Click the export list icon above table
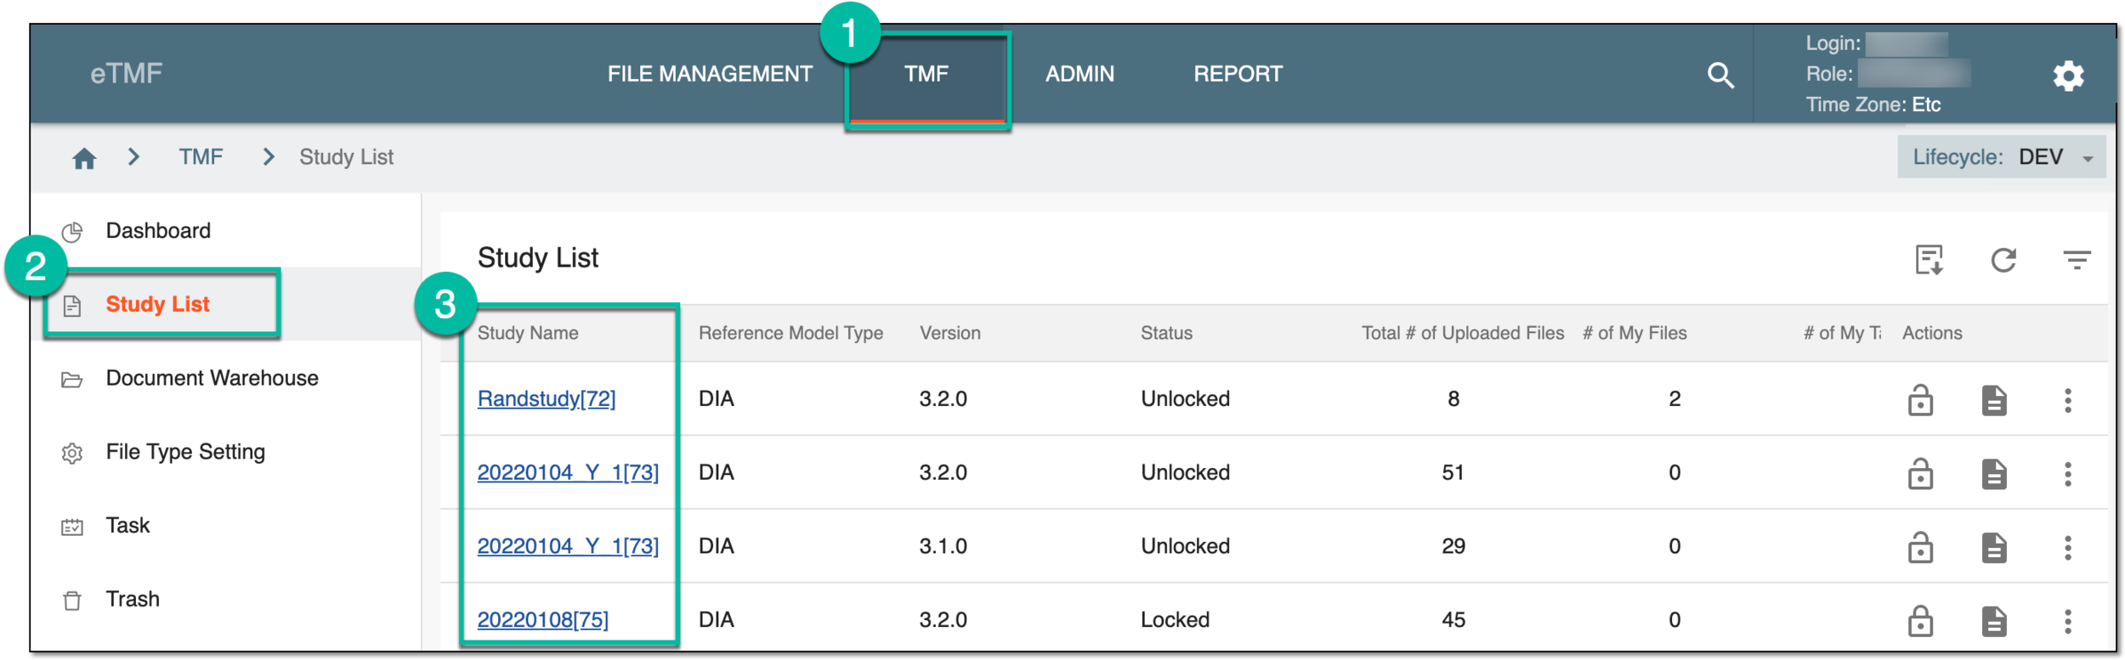The height and width of the screenshot is (660, 2125). coord(1929,260)
